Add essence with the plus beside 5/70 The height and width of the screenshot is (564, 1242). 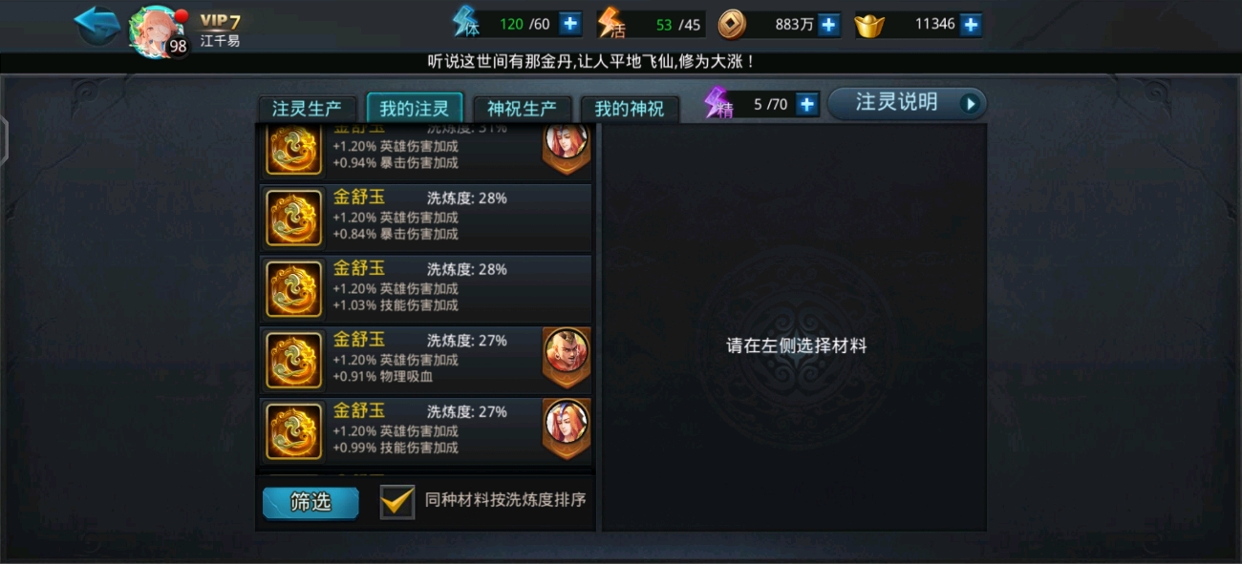[807, 104]
